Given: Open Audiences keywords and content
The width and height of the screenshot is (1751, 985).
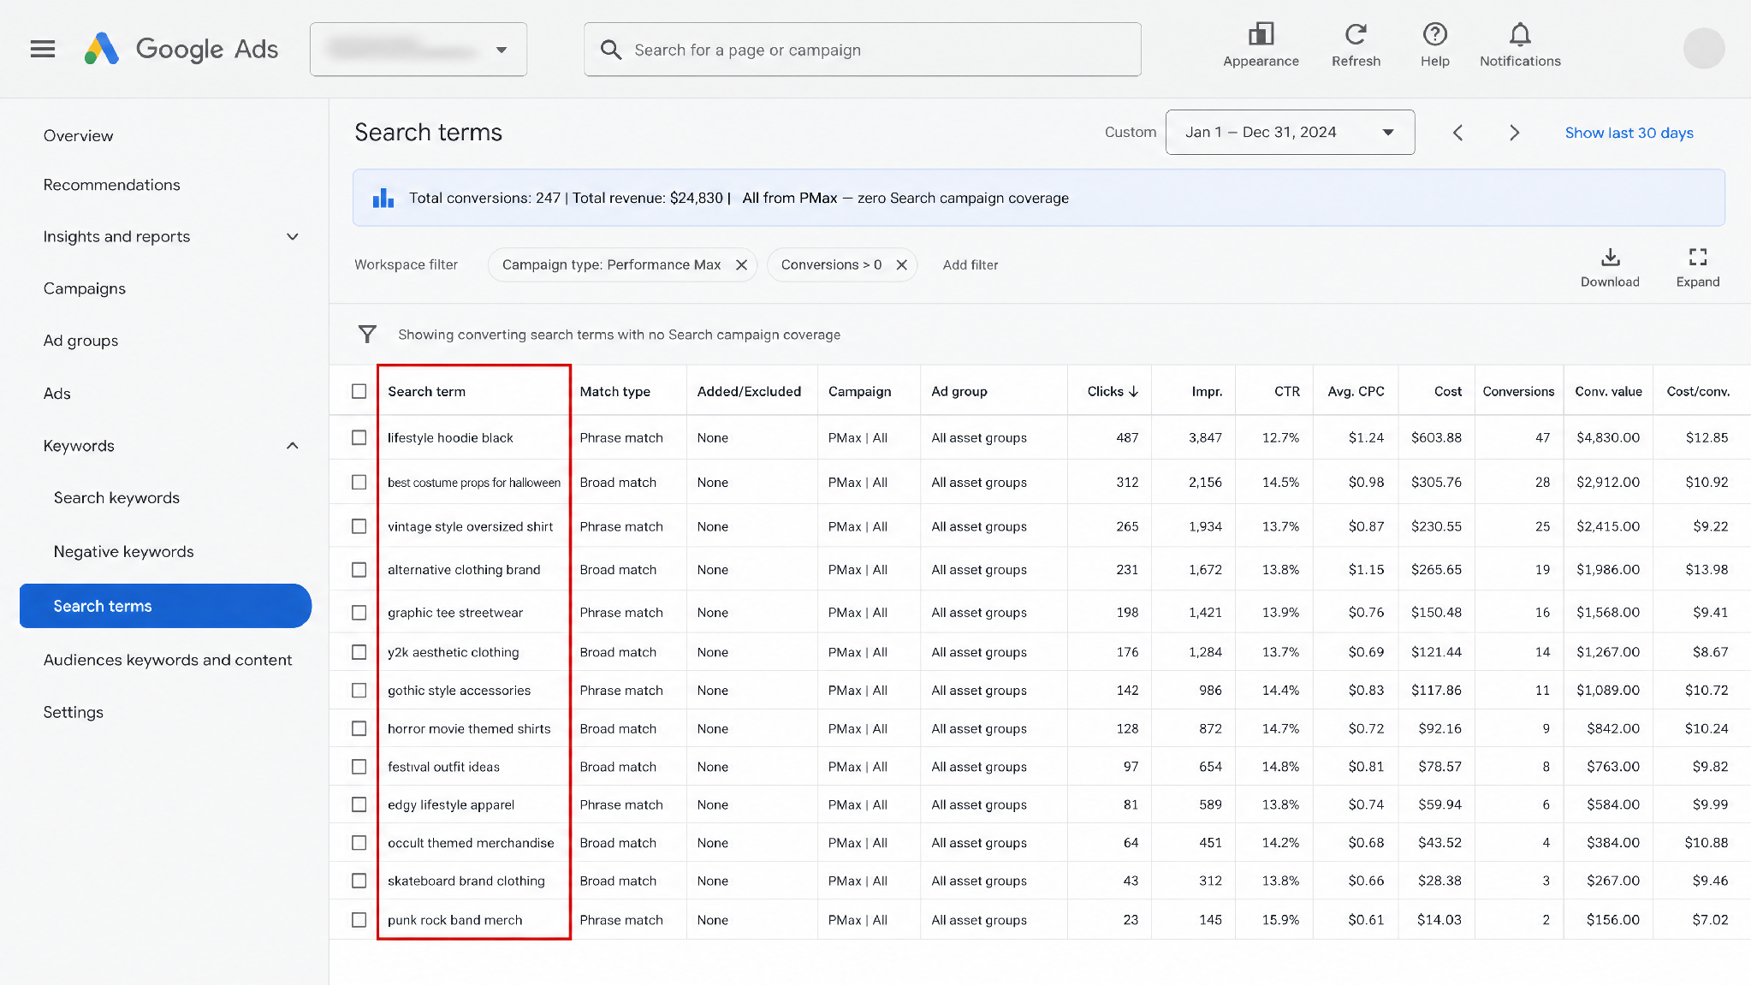Looking at the screenshot, I should [168, 660].
